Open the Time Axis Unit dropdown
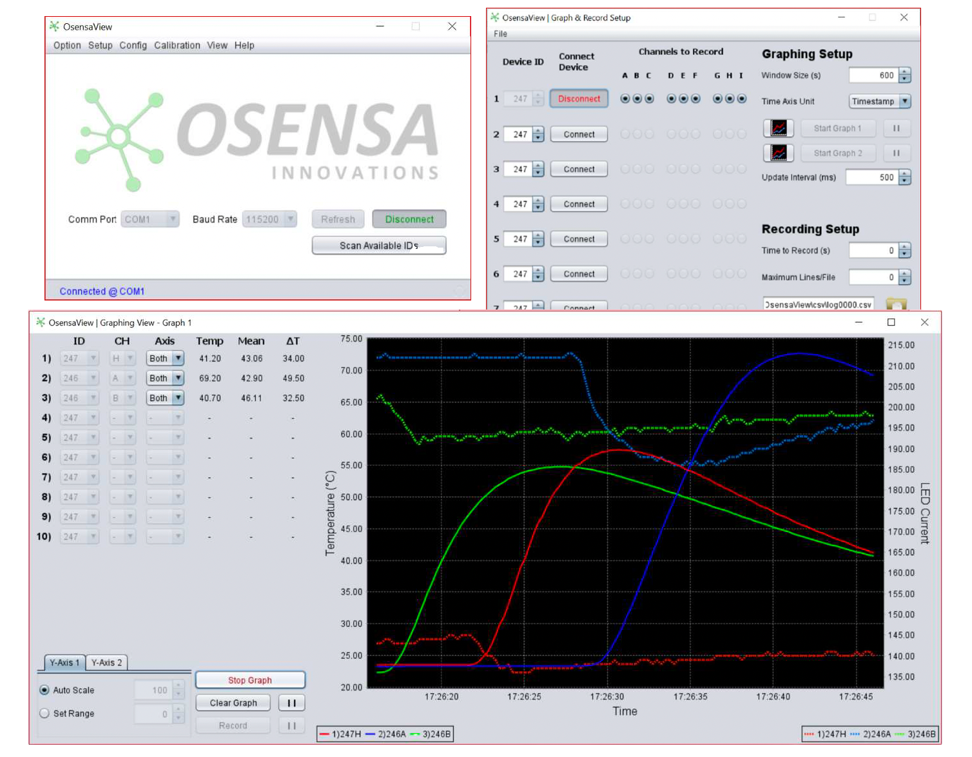The width and height of the screenshot is (972, 757). tap(905, 101)
